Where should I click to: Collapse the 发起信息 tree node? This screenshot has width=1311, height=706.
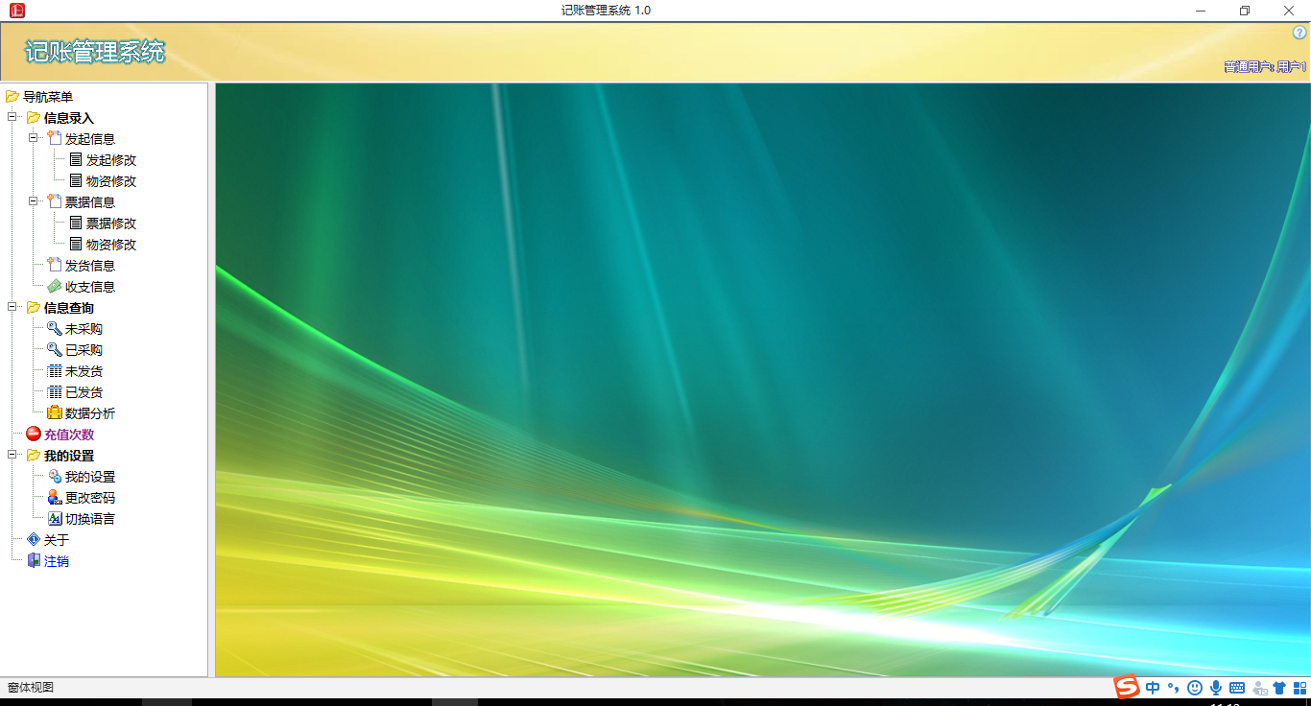tap(34, 138)
